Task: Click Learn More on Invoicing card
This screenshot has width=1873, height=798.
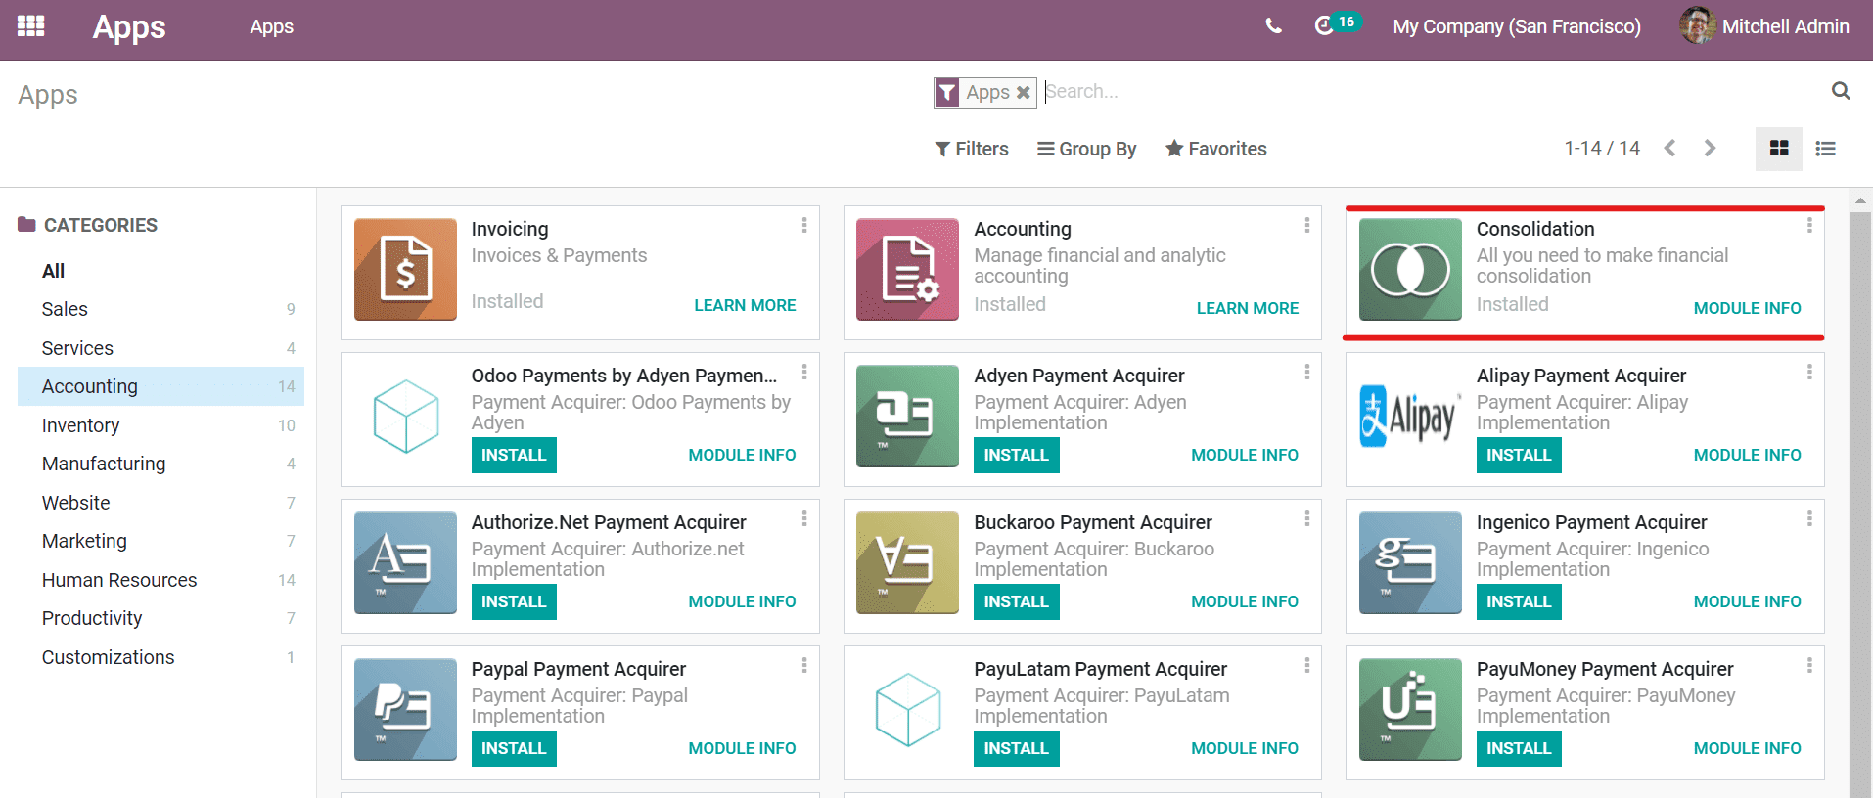Action: click(745, 305)
